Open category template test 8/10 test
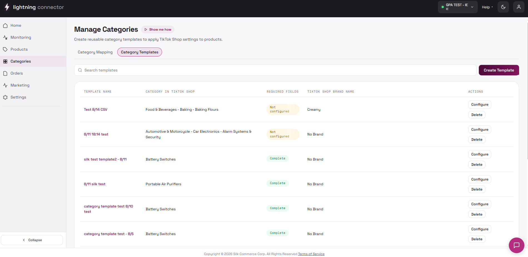This screenshot has height=257, width=528. [108, 209]
